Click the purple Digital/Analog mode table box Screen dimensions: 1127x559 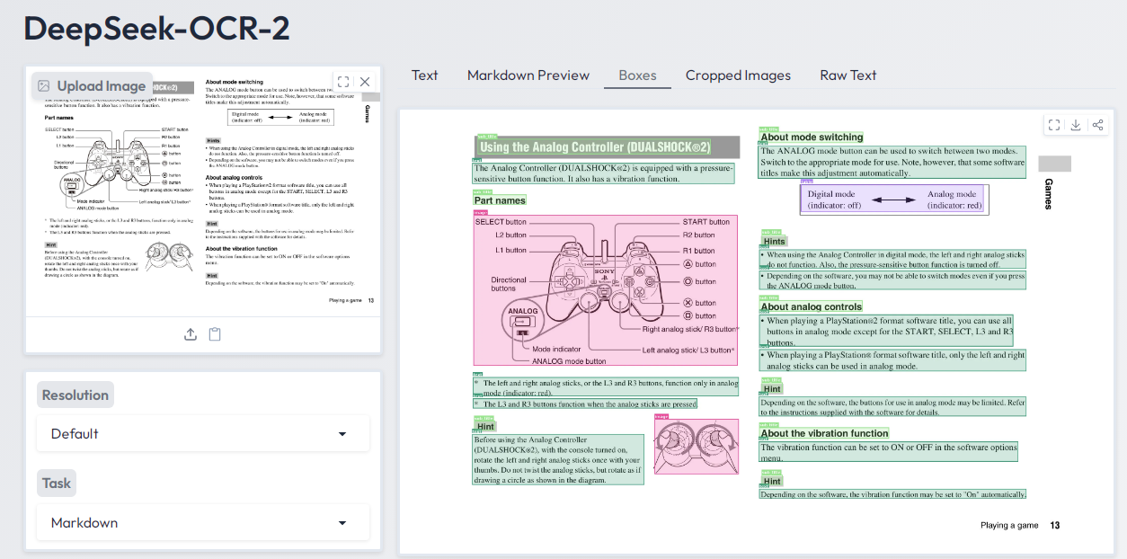(x=892, y=200)
